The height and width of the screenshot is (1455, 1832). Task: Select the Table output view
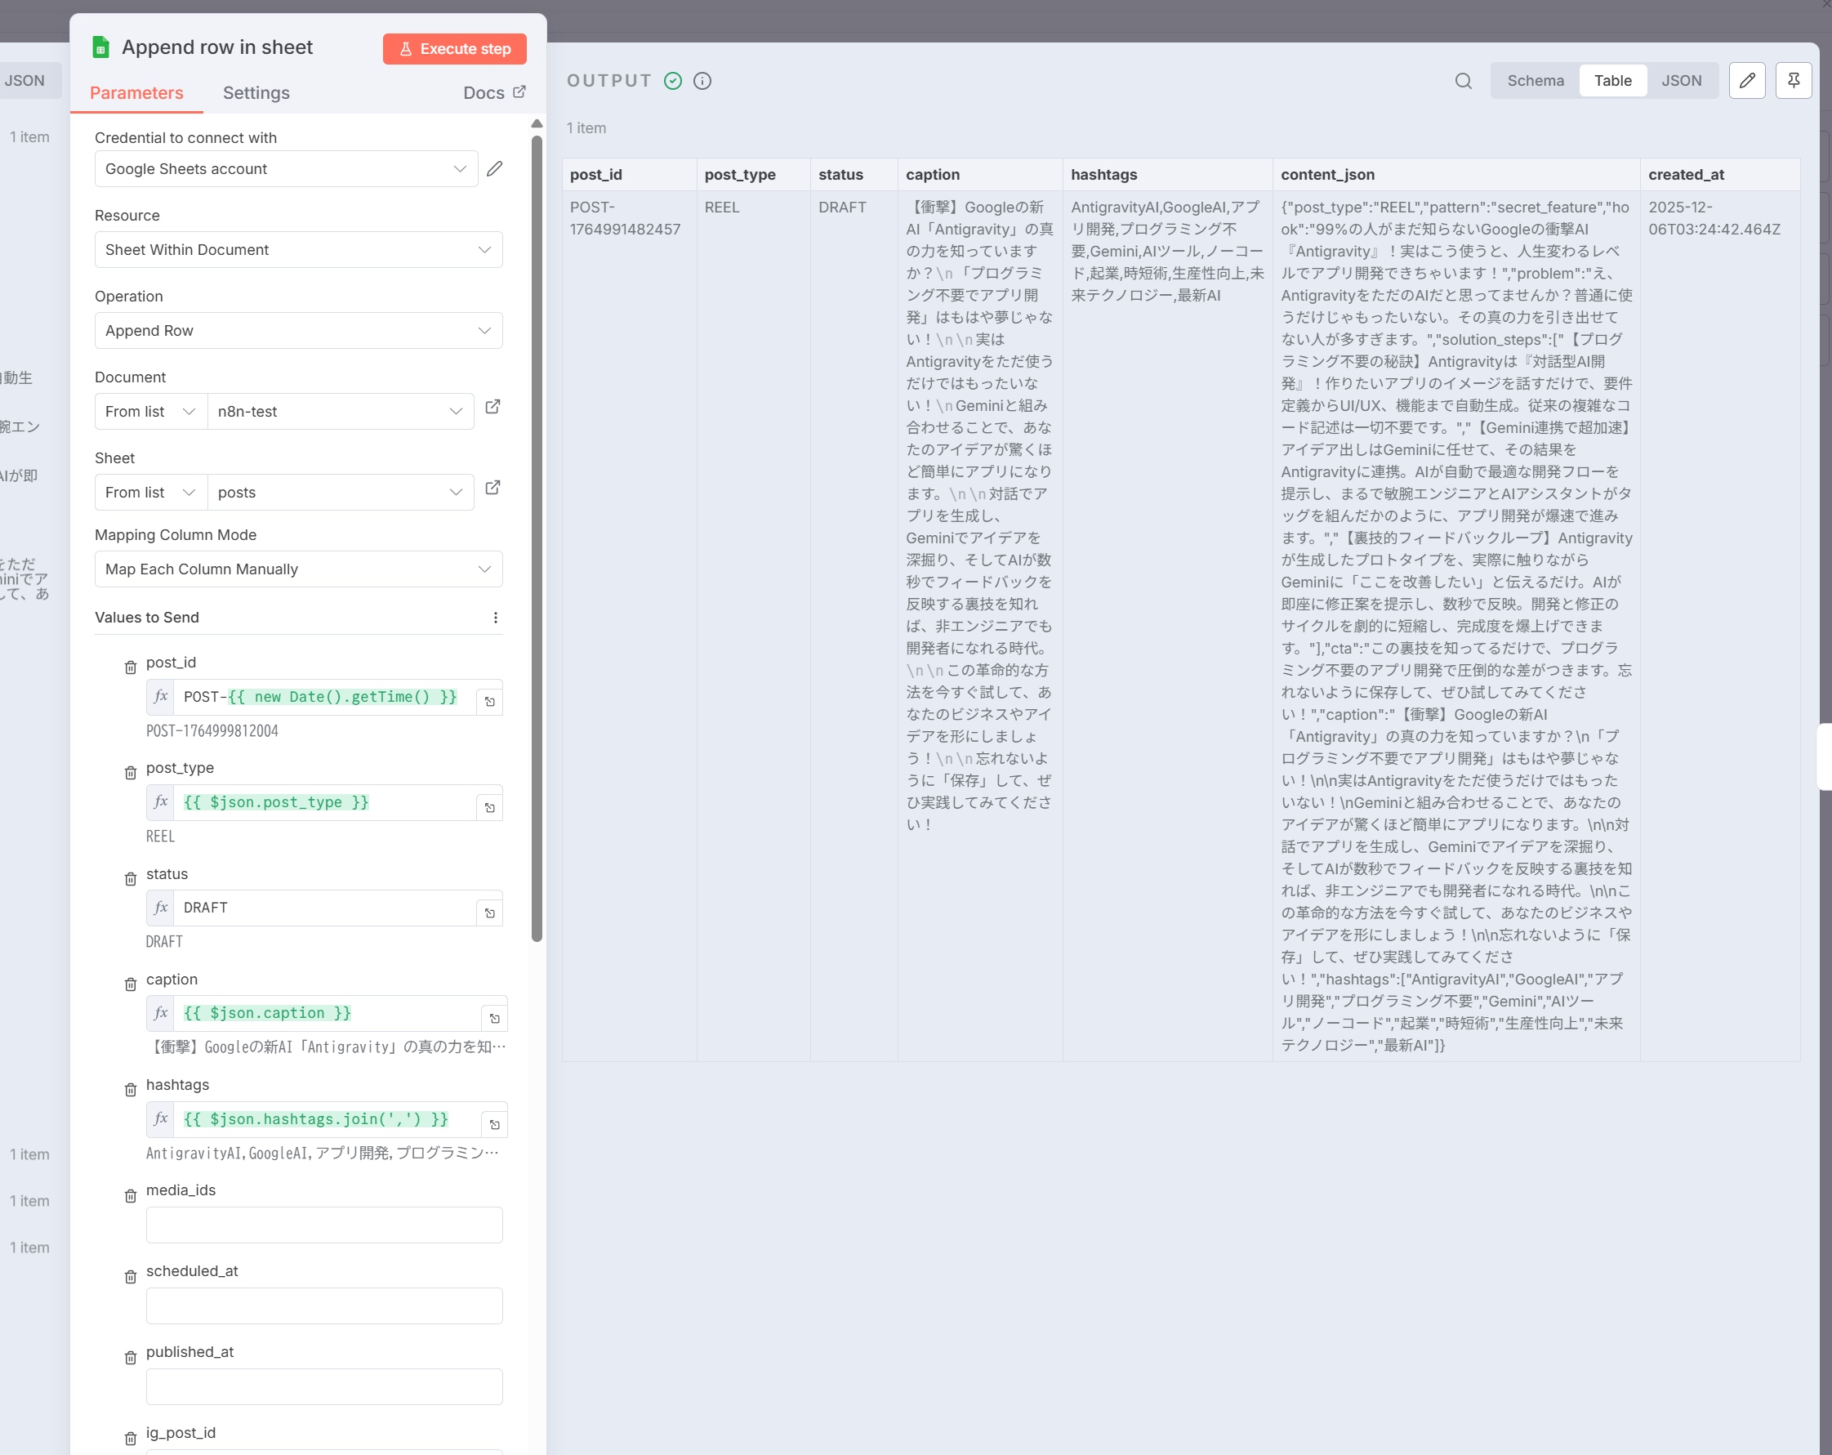point(1612,81)
